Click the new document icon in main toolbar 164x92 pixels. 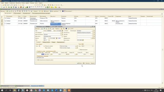2,5
